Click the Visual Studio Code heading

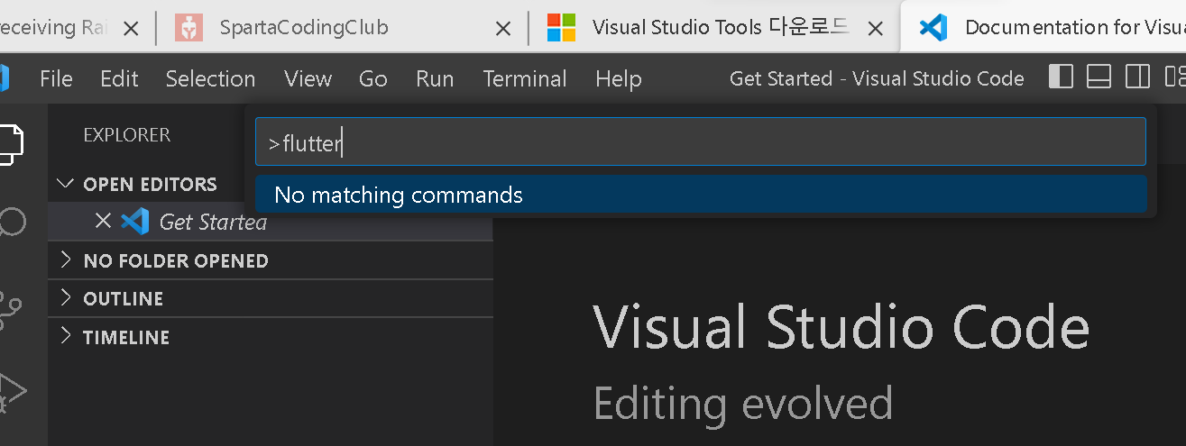pos(841,327)
